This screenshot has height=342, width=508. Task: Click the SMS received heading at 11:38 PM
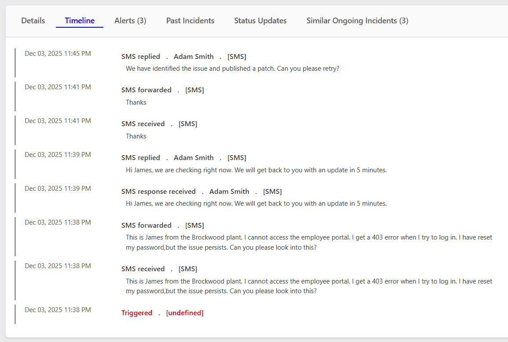[x=143, y=269]
